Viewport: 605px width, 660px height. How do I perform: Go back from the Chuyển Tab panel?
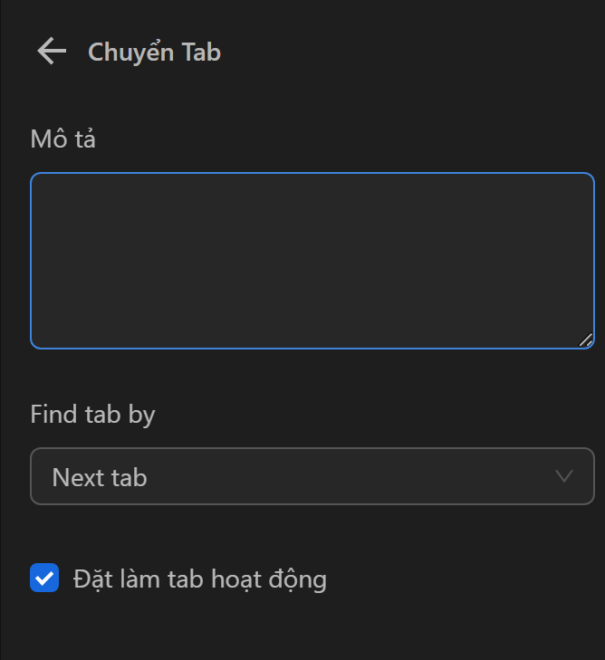52,52
